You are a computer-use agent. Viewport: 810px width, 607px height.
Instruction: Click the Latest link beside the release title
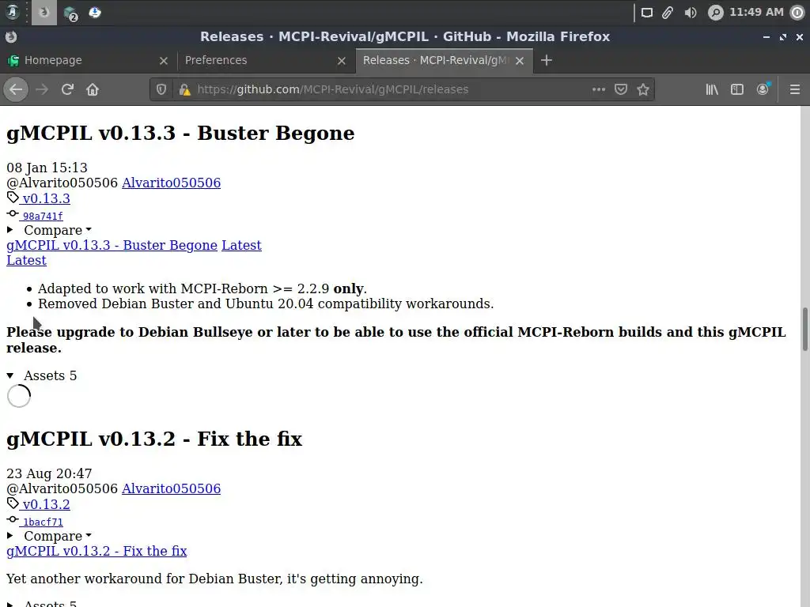tap(241, 245)
